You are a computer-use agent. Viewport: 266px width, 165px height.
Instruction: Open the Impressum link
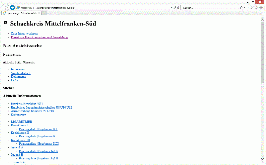coord(18,69)
